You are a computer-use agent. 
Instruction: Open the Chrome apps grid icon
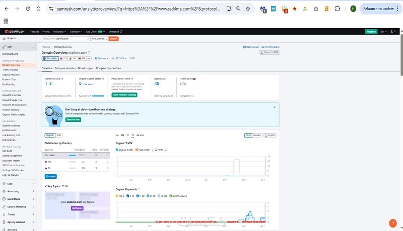[x=6, y=21]
